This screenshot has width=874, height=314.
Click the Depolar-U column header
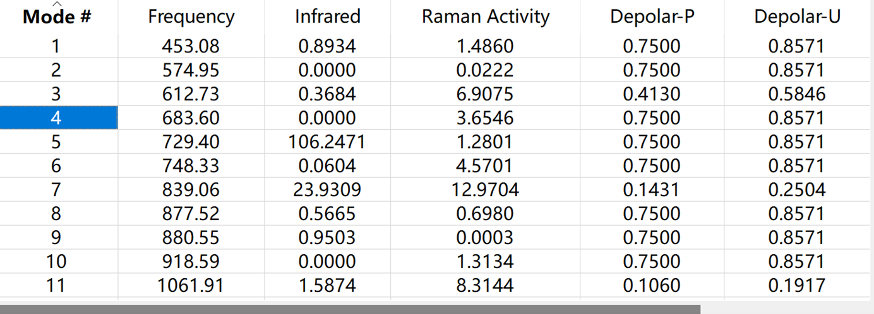click(x=797, y=16)
